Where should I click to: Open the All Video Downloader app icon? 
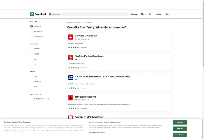[71, 37]
